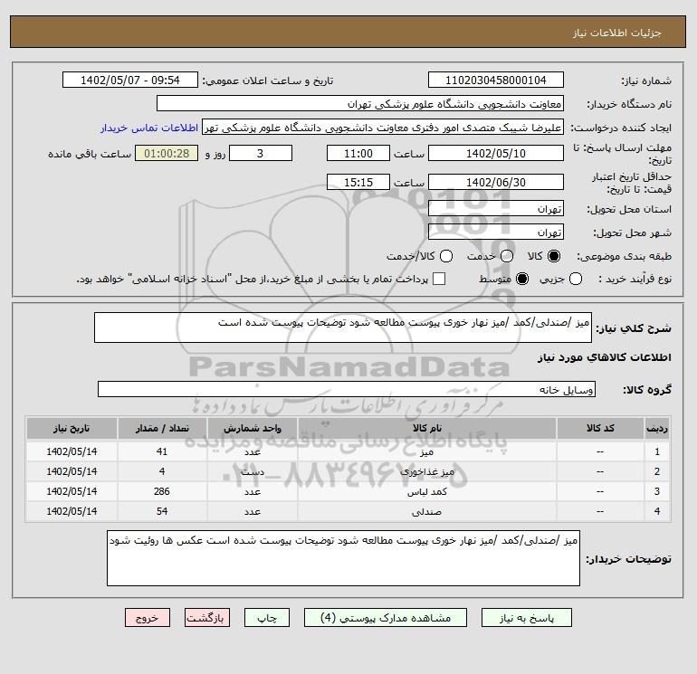This screenshot has height=674, width=697.
Task: Click the اطلاعات کالاهای مورد نیاز heading
Action: tap(605, 357)
